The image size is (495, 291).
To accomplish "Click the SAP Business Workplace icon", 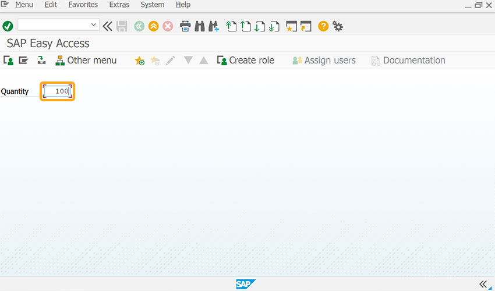I will 42,60.
